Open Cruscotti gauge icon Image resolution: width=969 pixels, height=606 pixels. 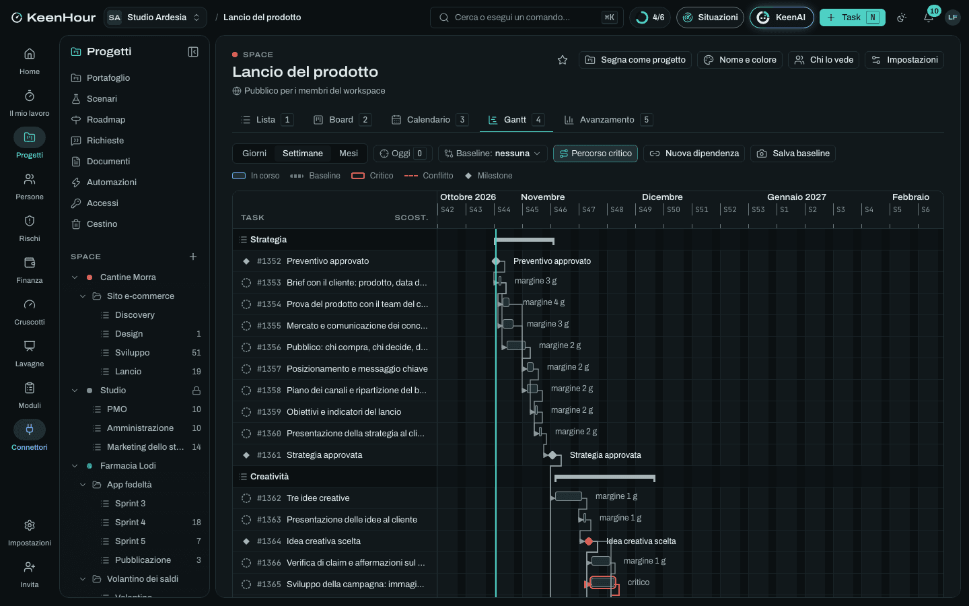pyautogui.click(x=30, y=304)
